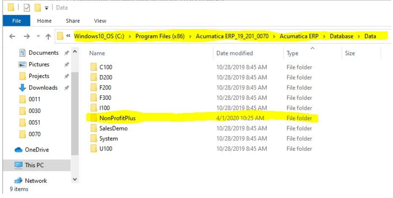Select the I100 folder icon
This screenshot has height=198, width=393.
[94, 108]
